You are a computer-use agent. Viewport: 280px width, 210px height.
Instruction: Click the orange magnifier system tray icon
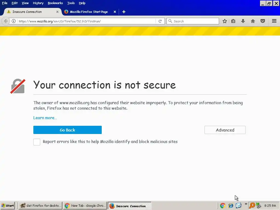point(252,206)
